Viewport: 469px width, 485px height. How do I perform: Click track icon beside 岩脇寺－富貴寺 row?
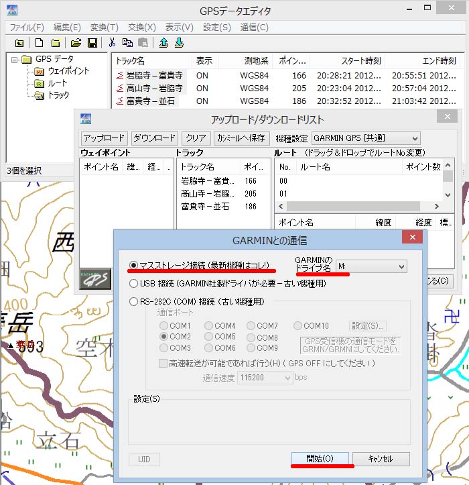(120, 76)
